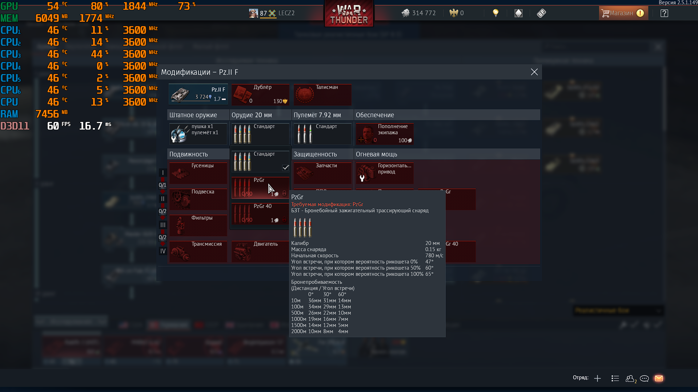Open the chat bubble icon

click(x=644, y=379)
